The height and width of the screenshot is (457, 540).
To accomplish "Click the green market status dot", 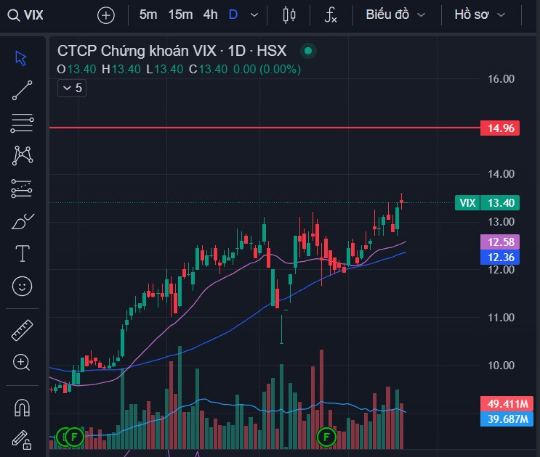I will tap(308, 51).
